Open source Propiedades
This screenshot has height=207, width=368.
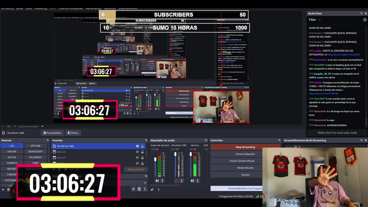point(52,133)
